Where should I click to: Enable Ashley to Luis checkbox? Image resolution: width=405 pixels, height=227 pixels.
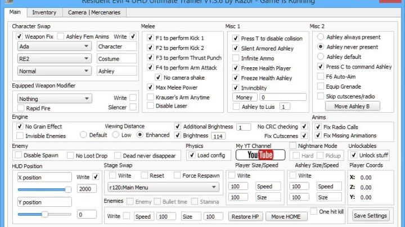[x=236, y=106]
